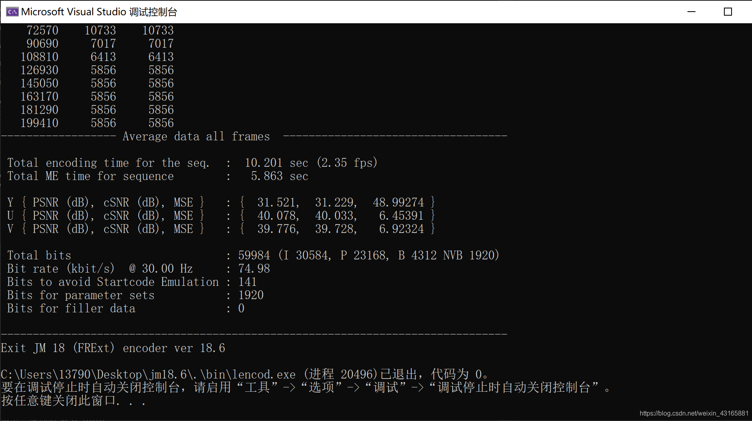The width and height of the screenshot is (752, 421).
Task: Select the '10.201 sec' encoding time value
Action: point(277,163)
